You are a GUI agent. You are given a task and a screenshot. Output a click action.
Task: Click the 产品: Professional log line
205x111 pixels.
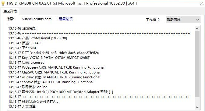tap(37, 38)
